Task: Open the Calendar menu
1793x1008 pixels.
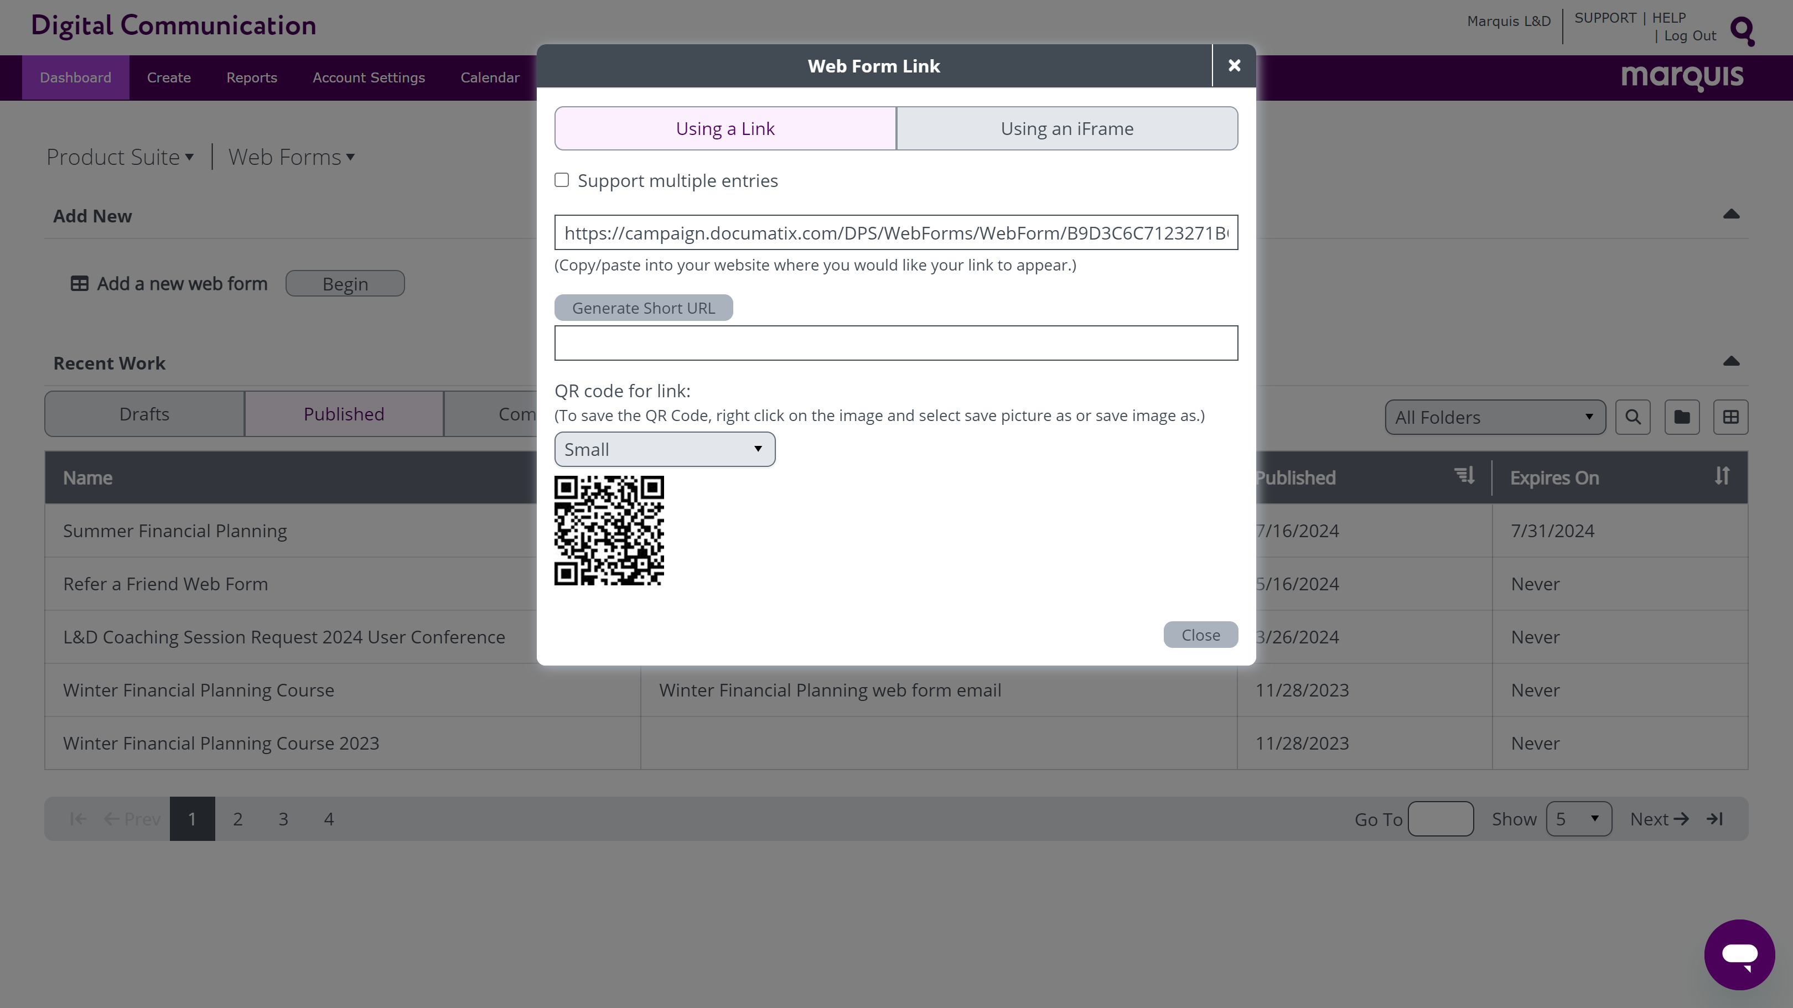Action: pyautogui.click(x=489, y=77)
